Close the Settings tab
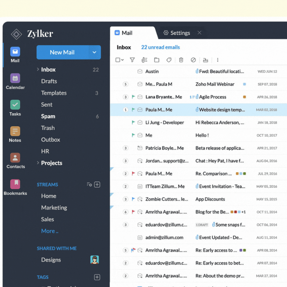 tap(200, 33)
